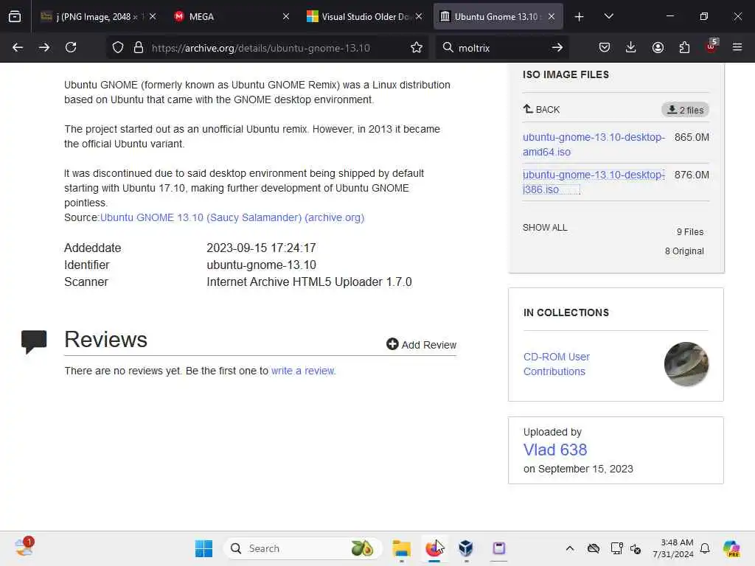Close the MEGA tab
The image size is (755, 566).
point(286,16)
